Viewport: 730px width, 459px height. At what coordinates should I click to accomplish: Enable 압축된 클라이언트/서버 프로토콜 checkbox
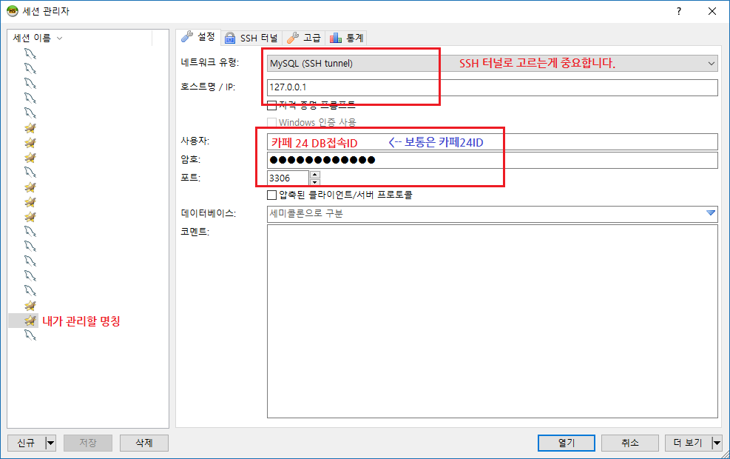click(272, 195)
